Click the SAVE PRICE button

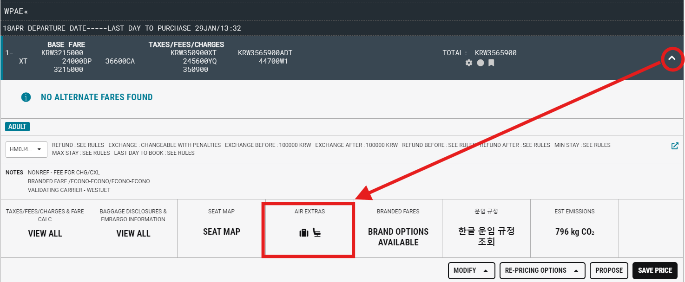(x=655, y=270)
